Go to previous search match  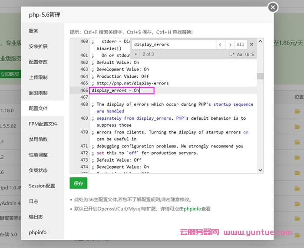pos(220,45)
